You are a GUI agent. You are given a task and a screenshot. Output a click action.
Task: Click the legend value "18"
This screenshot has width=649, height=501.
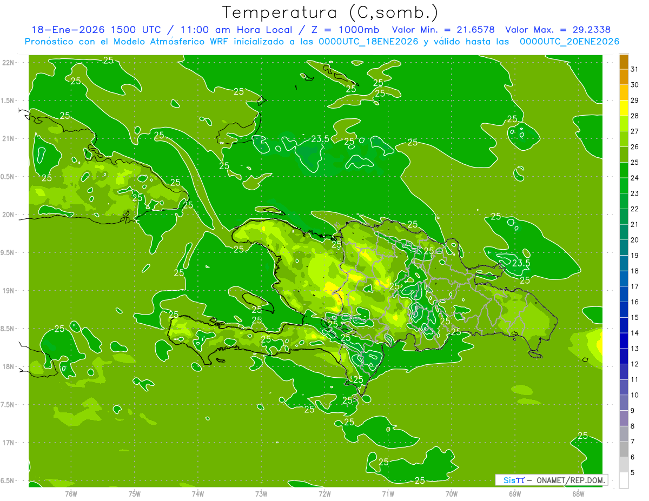pos(634,271)
